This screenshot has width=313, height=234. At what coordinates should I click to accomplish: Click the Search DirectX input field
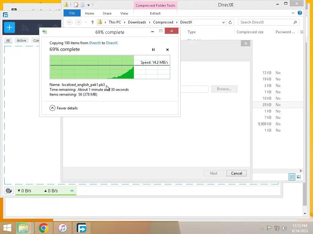point(266,22)
